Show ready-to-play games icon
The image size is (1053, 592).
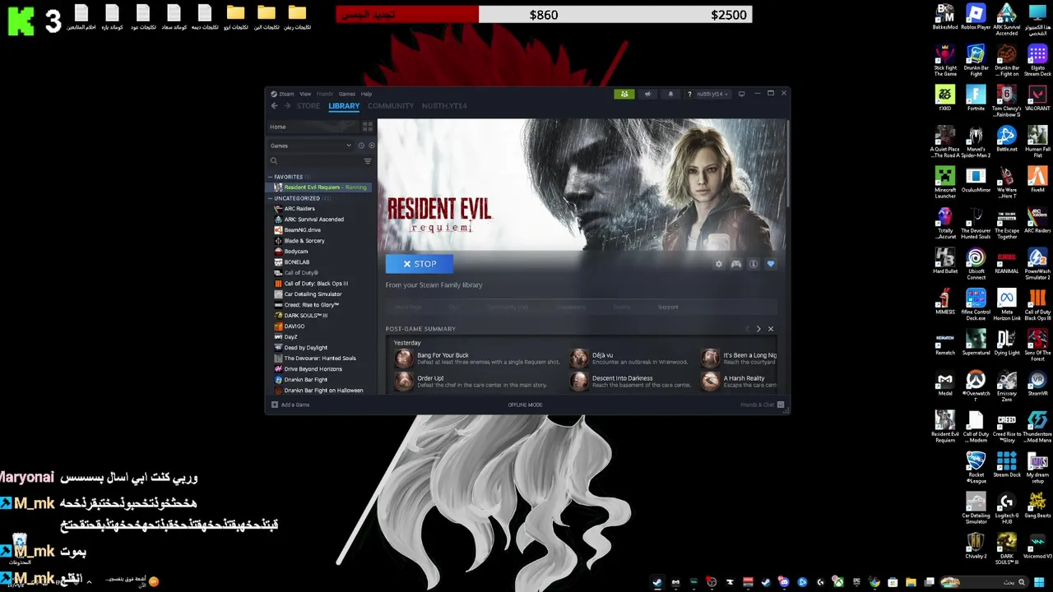coord(371,146)
